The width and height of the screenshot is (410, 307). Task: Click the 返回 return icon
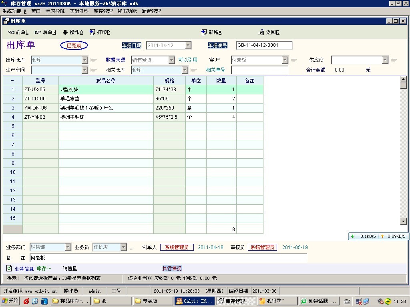tap(262, 32)
